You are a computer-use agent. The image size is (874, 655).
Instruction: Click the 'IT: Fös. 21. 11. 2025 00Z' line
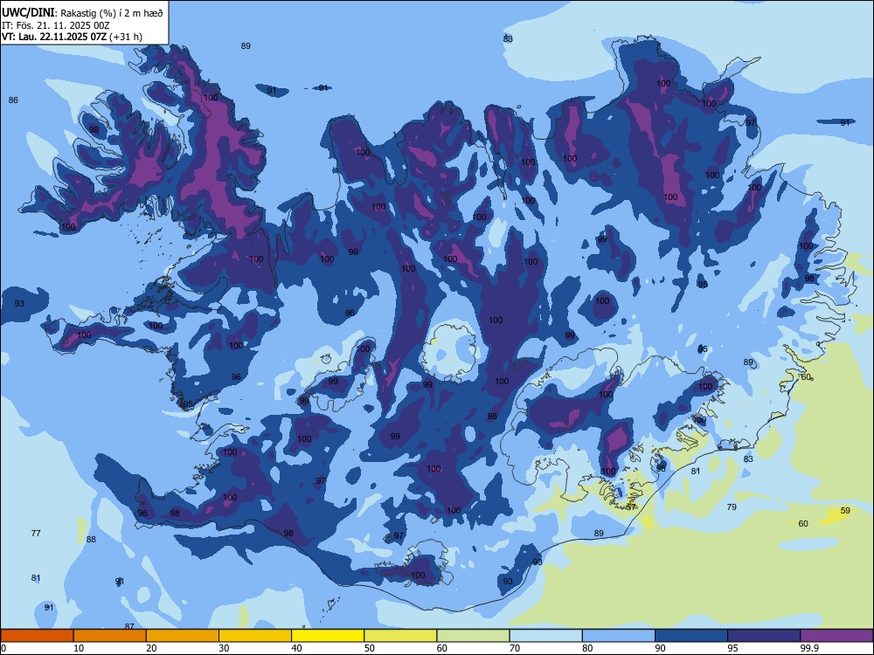click(x=56, y=25)
